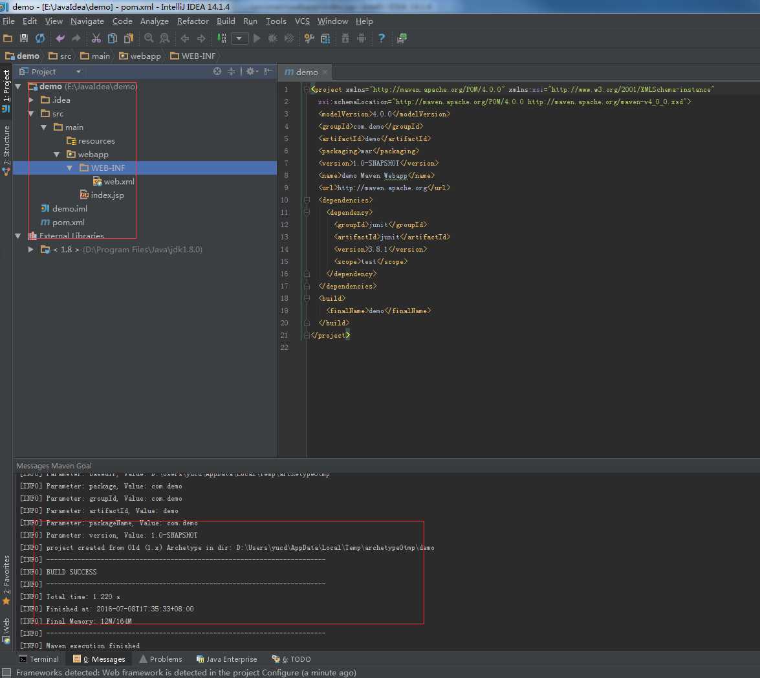Click the Synchronize refresh icon

tap(39, 38)
